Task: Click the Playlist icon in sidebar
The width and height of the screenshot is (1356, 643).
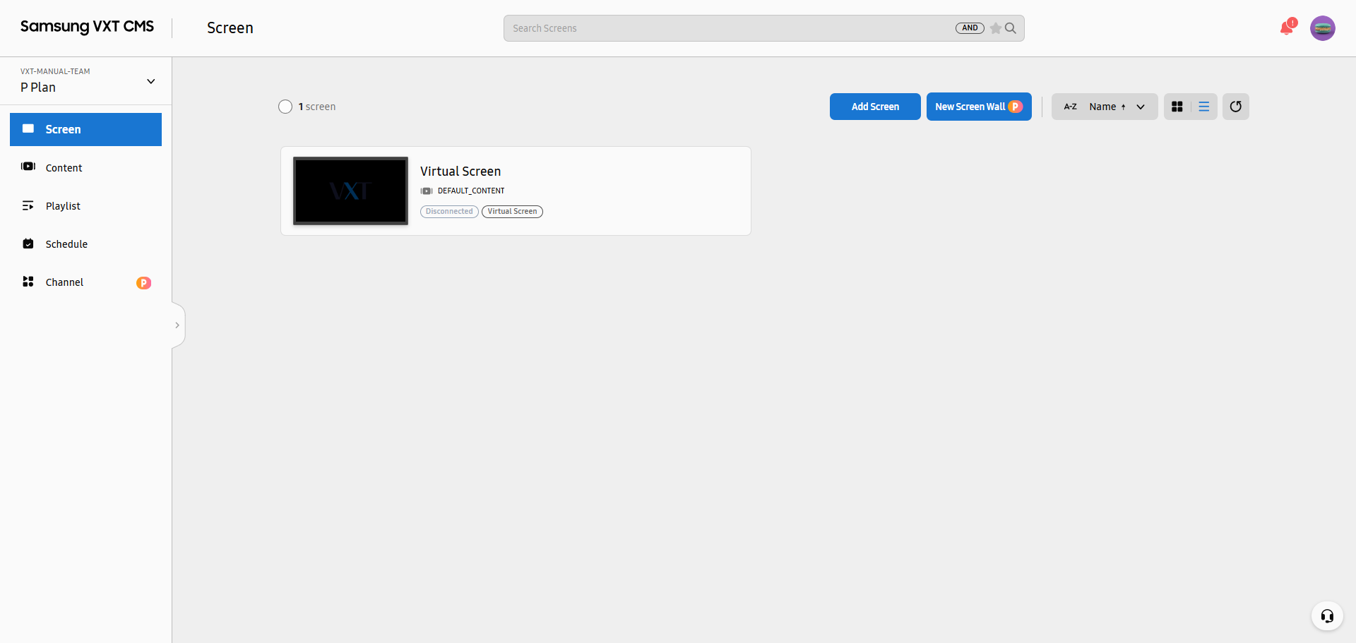Action: tap(28, 205)
